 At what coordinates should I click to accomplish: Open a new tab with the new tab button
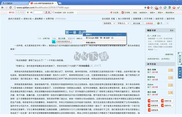(x=60, y=3)
